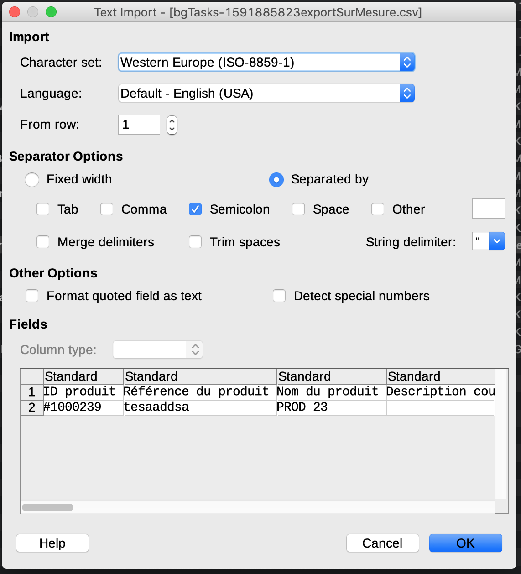Expand the String delimiter dropdown arrow
521x574 pixels.
coord(497,241)
